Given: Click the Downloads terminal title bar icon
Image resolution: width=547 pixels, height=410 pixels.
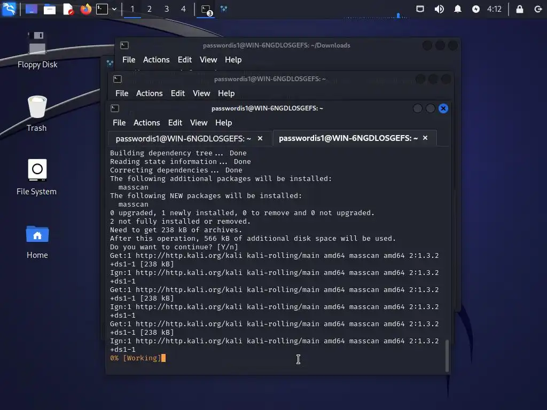Looking at the screenshot, I should click(124, 45).
